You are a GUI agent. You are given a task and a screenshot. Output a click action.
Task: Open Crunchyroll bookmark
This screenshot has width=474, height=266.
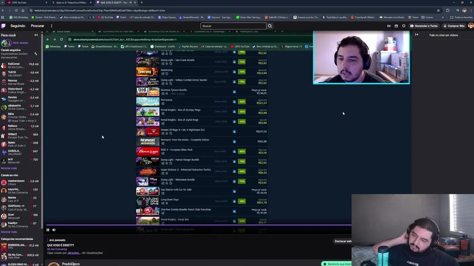pos(363,17)
